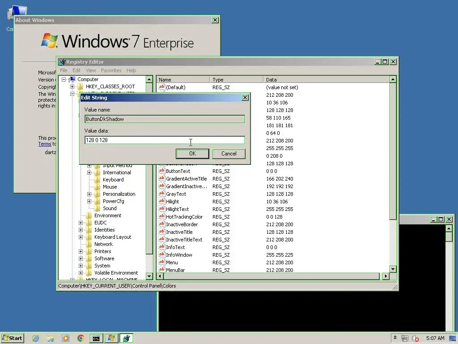The width and height of the screenshot is (458, 344).
Task: Sort values by the Type column header
Action: 236,80
